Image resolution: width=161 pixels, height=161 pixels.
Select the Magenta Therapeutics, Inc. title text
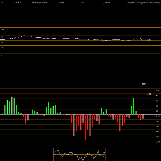pyautogui.click(x=140, y=3)
